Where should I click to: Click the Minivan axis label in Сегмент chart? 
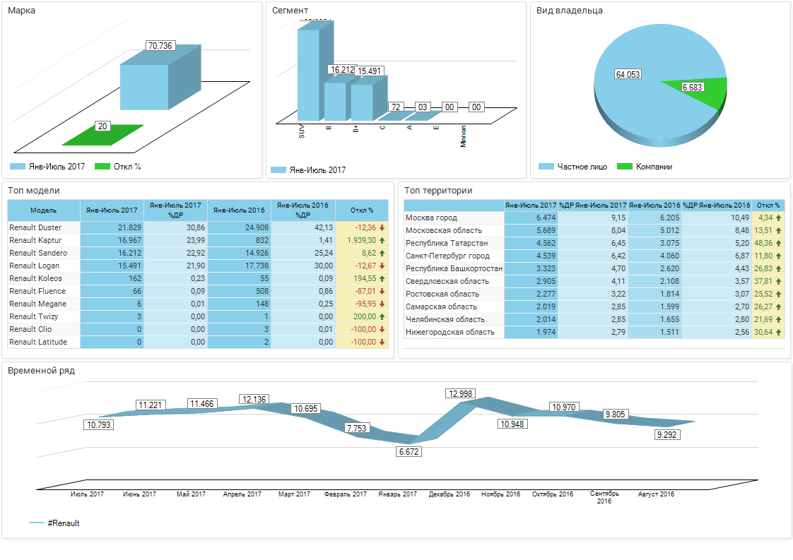(x=463, y=136)
